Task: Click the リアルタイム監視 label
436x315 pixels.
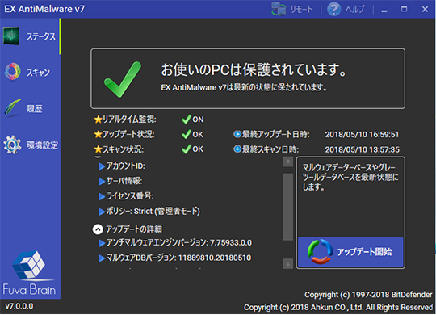Action: coord(129,120)
